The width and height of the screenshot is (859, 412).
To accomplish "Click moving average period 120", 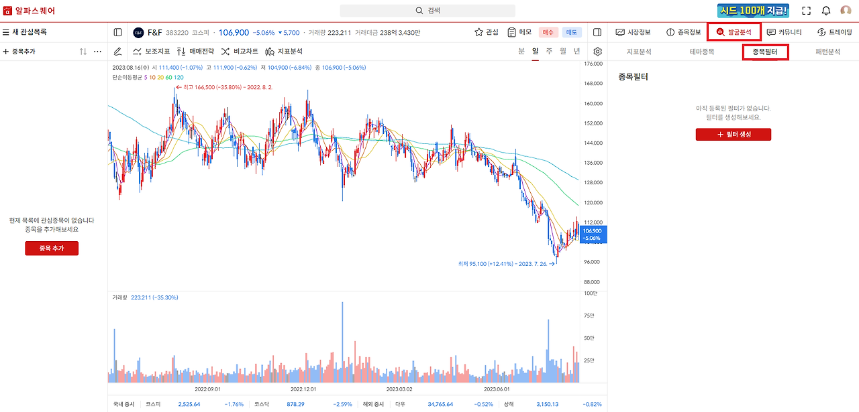I will [x=179, y=78].
